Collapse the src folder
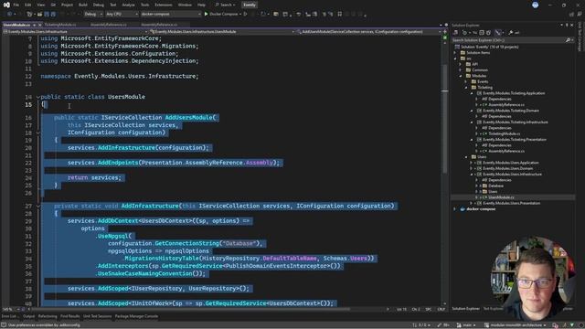The image size is (585, 329). click(x=455, y=58)
